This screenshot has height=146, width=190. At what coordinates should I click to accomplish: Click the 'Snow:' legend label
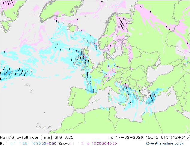click(x=64, y=144)
